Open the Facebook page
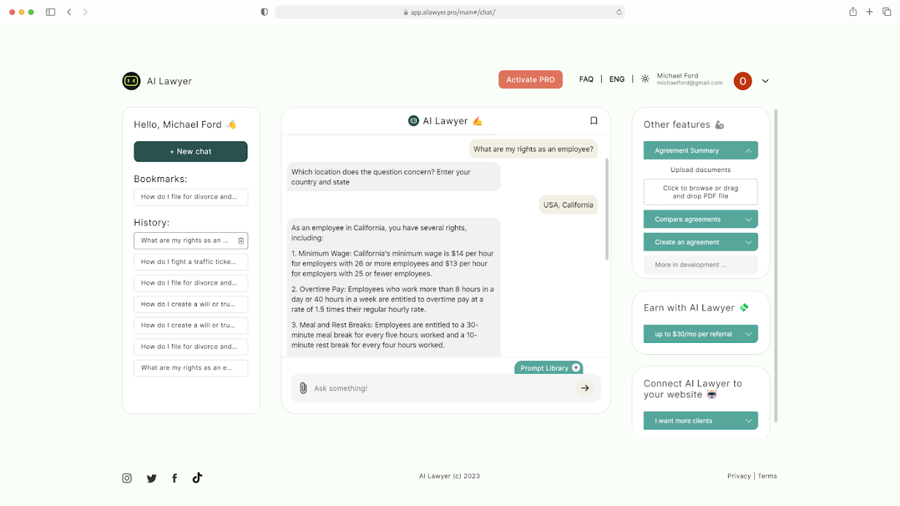Viewport: 900px width, 506px height. (x=175, y=478)
